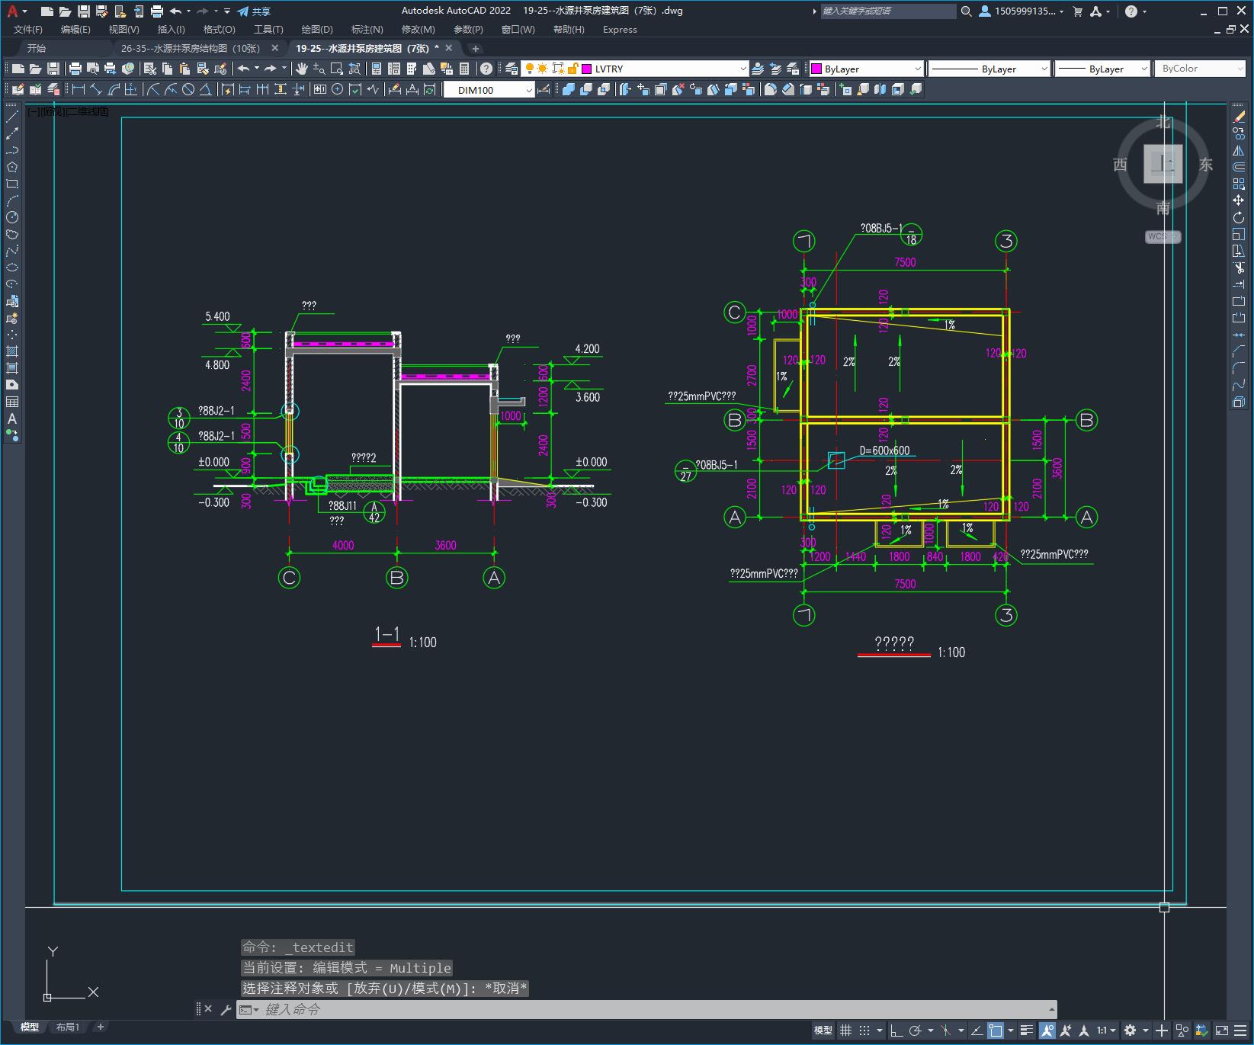Click the signed-in user account 1505999135
Viewport: 1254px width, 1045px height.
tap(1020, 11)
